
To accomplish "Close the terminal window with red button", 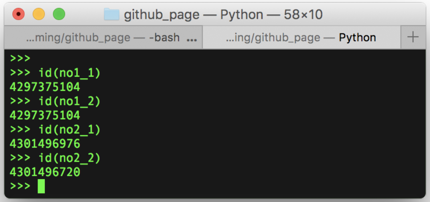I will (x=19, y=14).
